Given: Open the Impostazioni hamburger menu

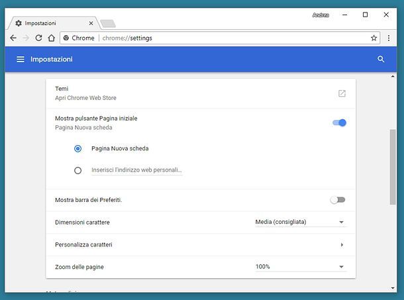Looking at the screenshot, I should [x=21, y=60].
